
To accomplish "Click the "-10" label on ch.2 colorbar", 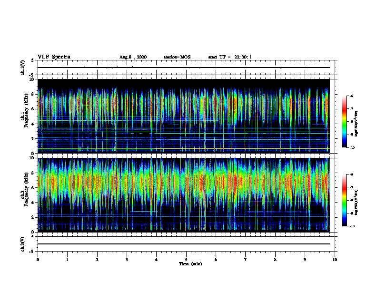I will pyautogui.click(x=352, y=226).
